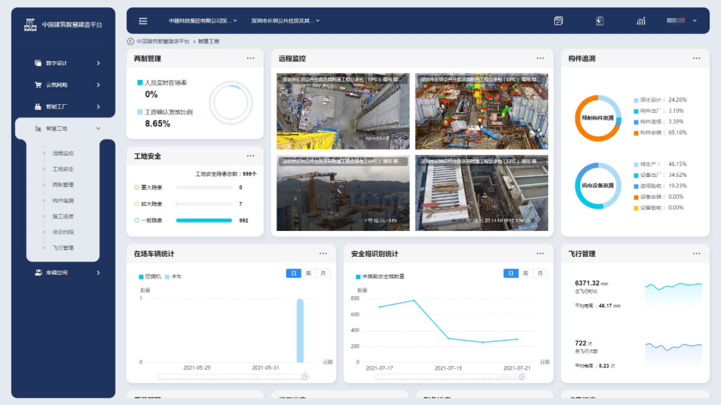721x405 pixels.
Task: Click the 中国建筑智慧建造平台 breadcrumb link
Action: tap(163, 41)
